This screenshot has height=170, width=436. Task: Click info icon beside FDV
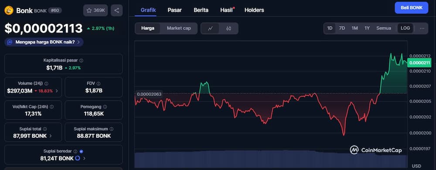click(99, 83)
